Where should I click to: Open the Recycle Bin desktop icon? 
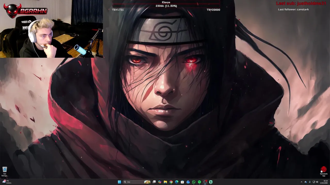click(5, 172)
